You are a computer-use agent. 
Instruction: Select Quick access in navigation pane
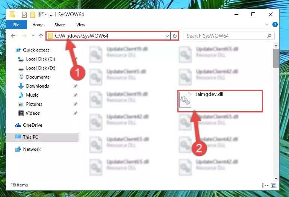36,50
